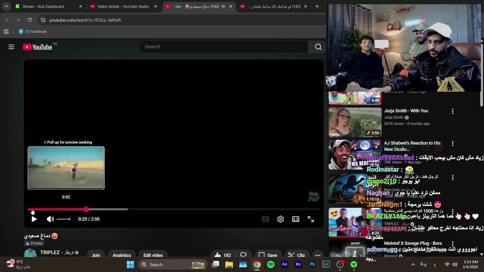
Task: Type in the YouTube Search field
Action: [x=224, y=47]
